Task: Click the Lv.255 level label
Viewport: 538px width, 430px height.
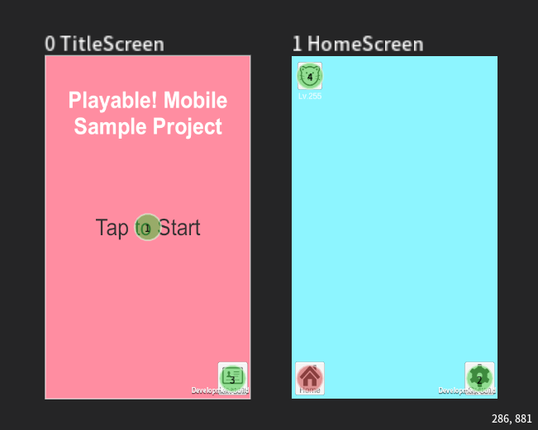Action: point(310,96)
